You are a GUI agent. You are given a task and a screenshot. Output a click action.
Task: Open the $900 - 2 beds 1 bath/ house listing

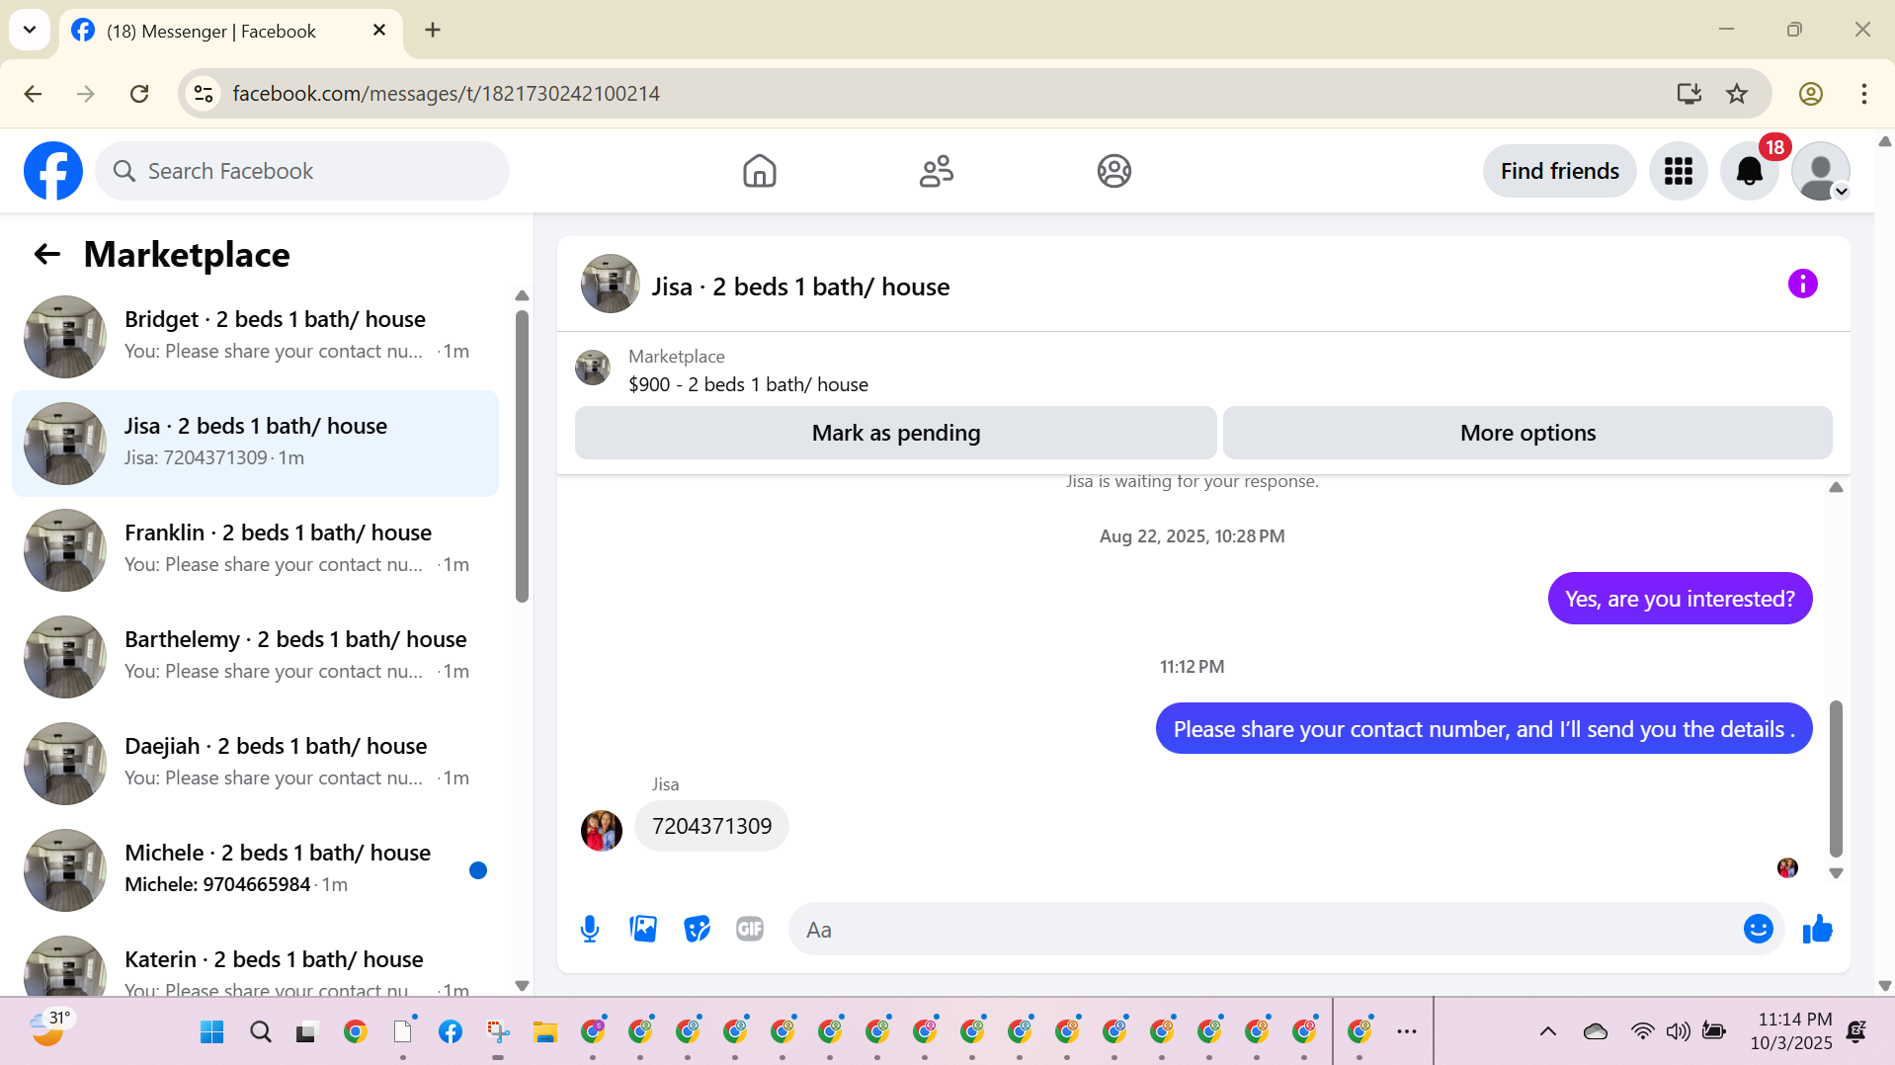click(x=748, y=384)
